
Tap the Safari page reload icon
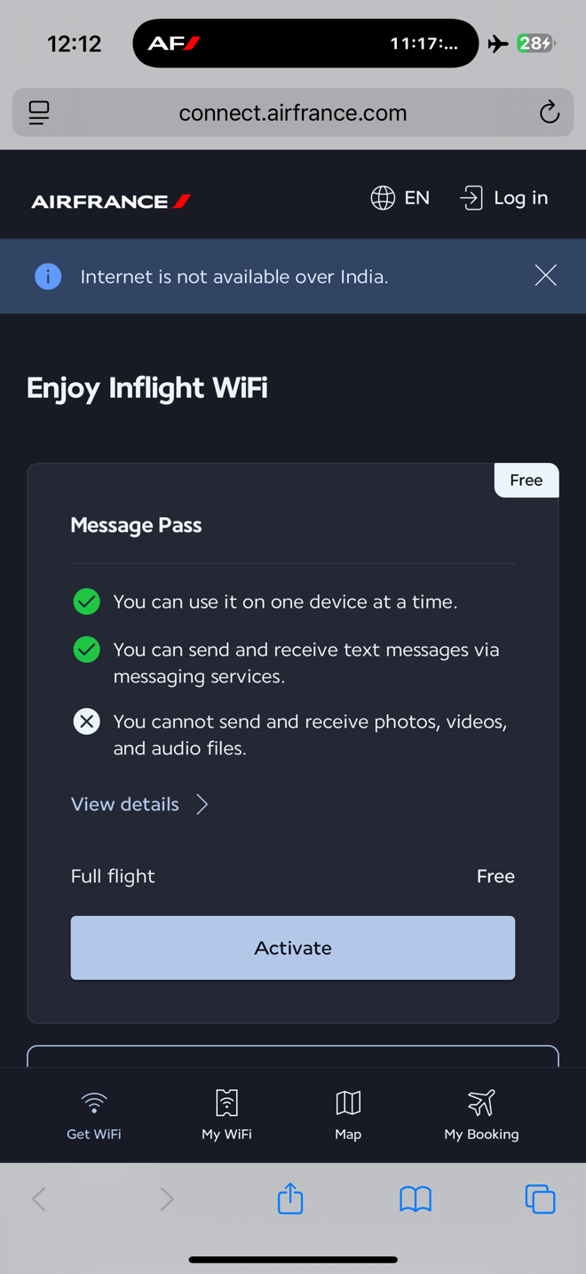pyautogui.click(x=550, y=112)
